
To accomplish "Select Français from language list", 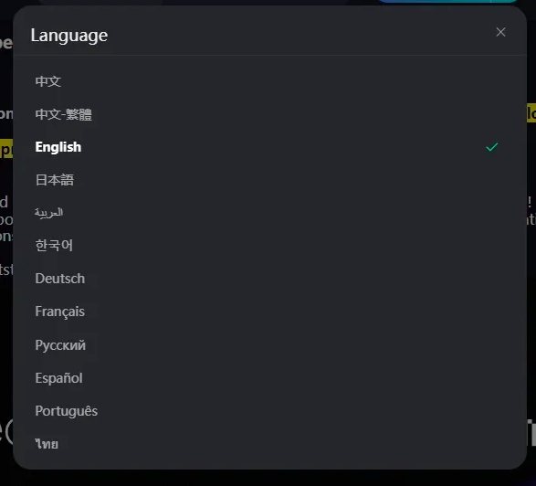I will (x=60, y=312).
